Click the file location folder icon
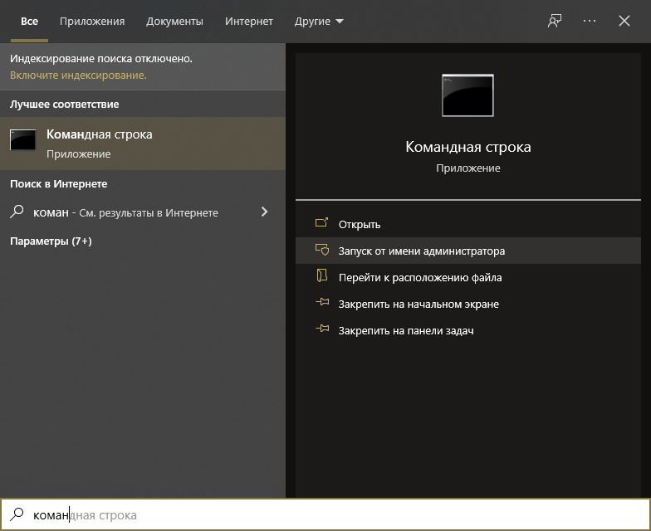 click(322, 275)
